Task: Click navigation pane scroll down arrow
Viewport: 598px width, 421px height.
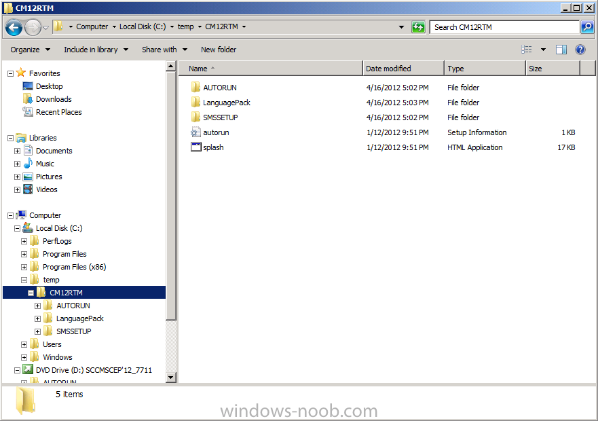Action: coord(171,378)
